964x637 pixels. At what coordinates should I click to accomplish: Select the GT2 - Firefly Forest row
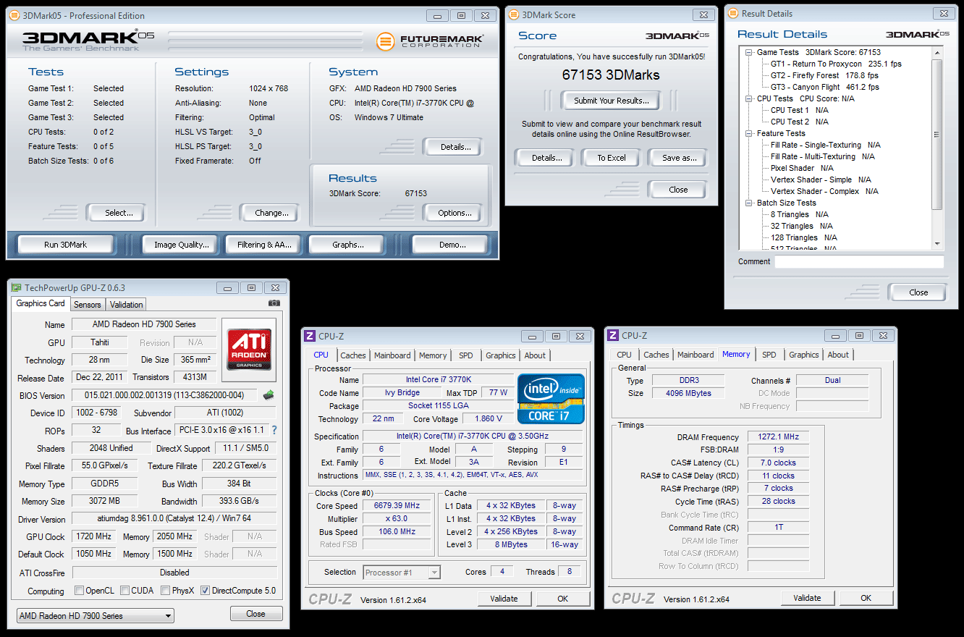824,75
